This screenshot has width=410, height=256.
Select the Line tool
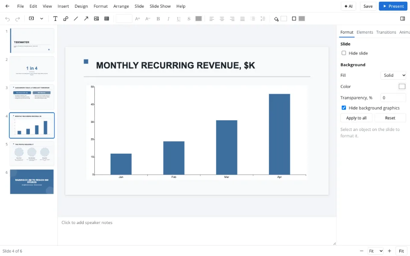point(76,18)
